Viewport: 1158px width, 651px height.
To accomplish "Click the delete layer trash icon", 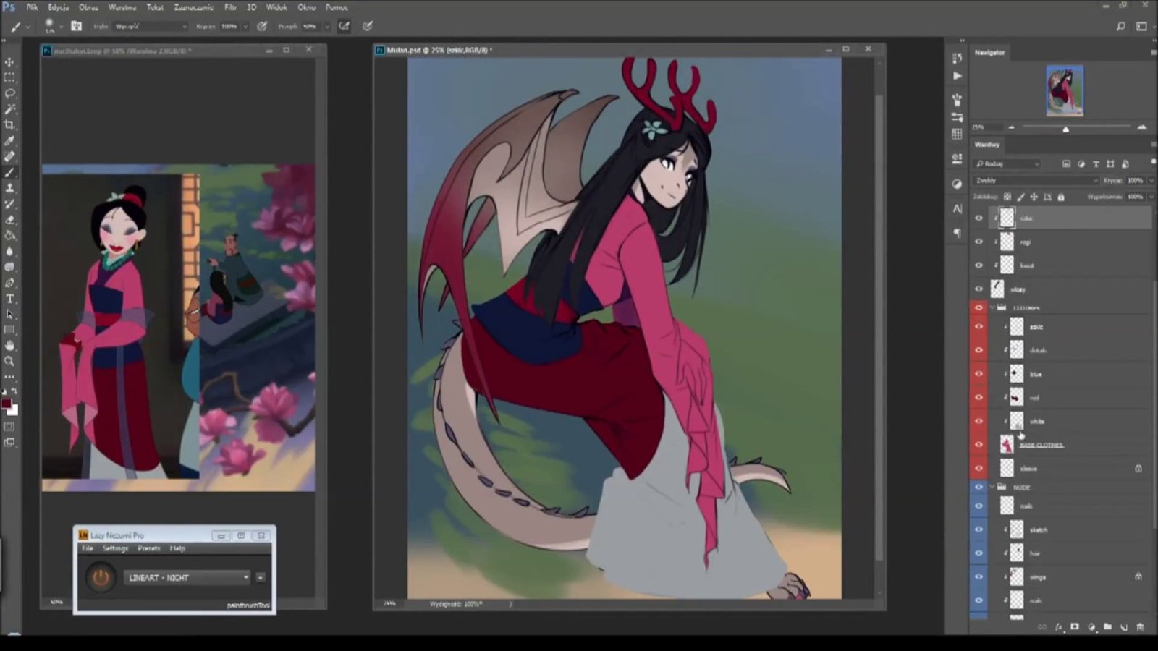I will (1141, 627).
